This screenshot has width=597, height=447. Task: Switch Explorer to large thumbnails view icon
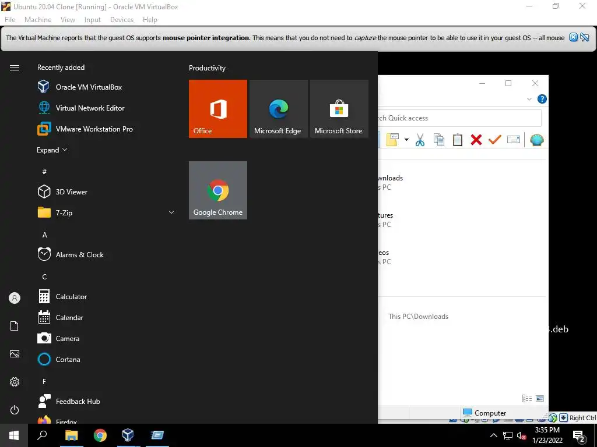(539, 398)
